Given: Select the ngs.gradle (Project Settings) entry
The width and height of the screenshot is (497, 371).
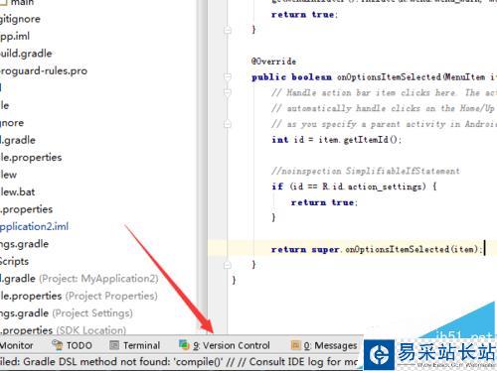Looking at the screenshot, I should (67, 312).
